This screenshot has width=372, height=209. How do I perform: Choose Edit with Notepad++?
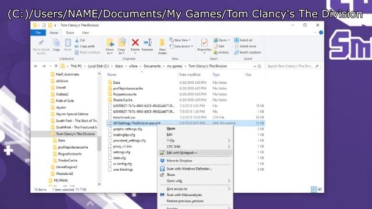tap(195, 153)
